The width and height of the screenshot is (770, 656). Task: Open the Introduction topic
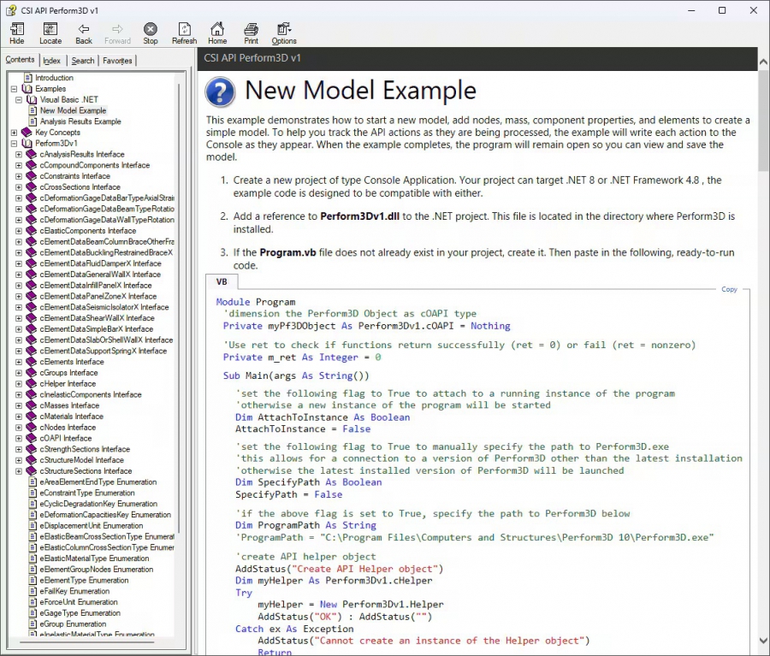(x=54, y=78)
